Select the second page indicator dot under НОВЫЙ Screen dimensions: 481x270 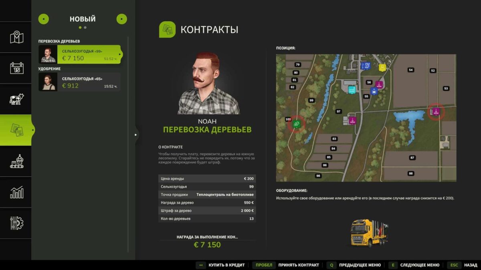click(x=85, y=28)
